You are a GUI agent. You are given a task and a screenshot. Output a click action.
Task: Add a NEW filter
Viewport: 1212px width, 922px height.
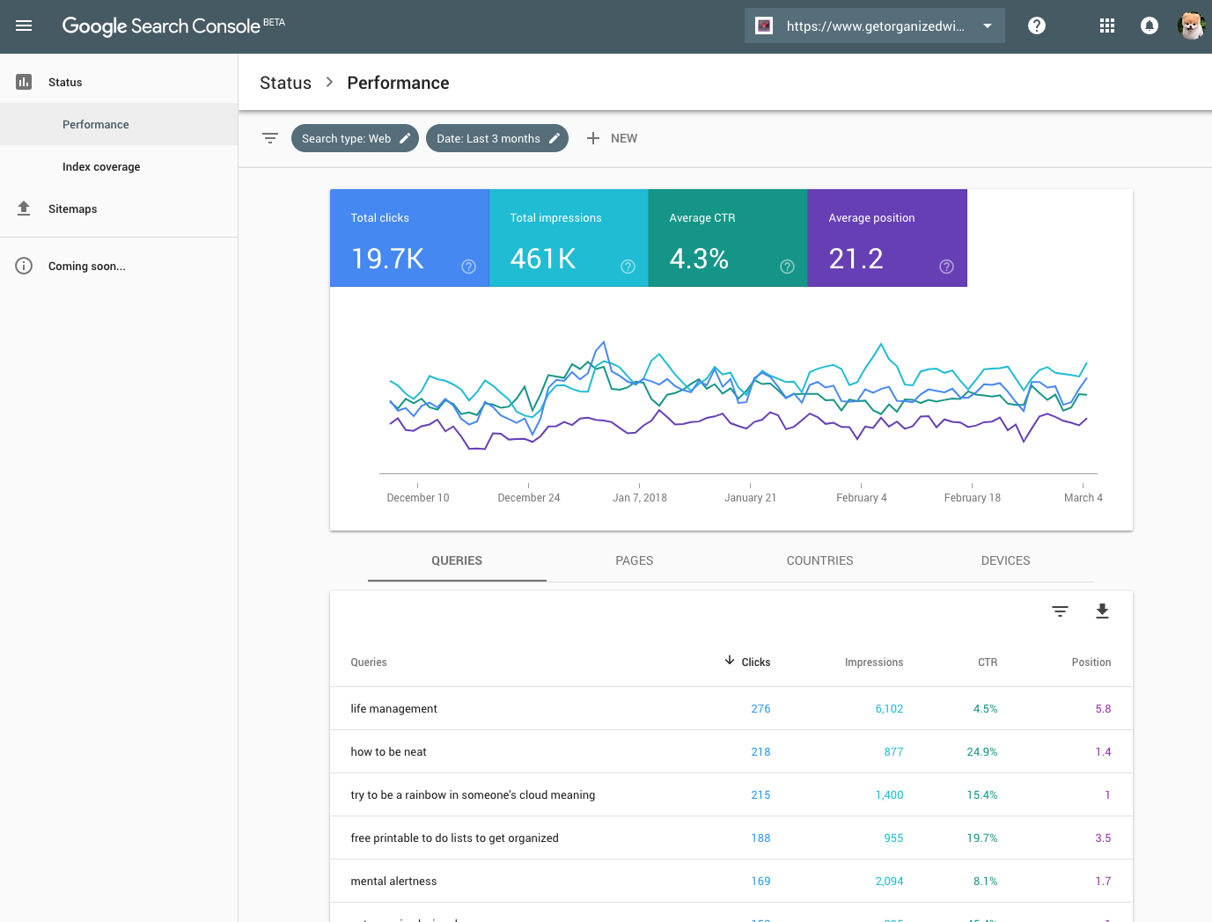(612, 138)
